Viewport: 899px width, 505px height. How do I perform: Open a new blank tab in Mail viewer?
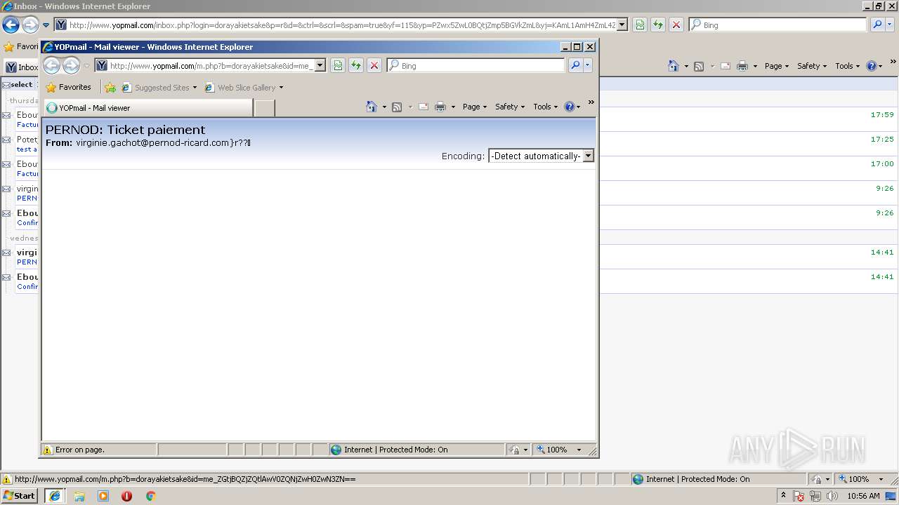point(264,108)
